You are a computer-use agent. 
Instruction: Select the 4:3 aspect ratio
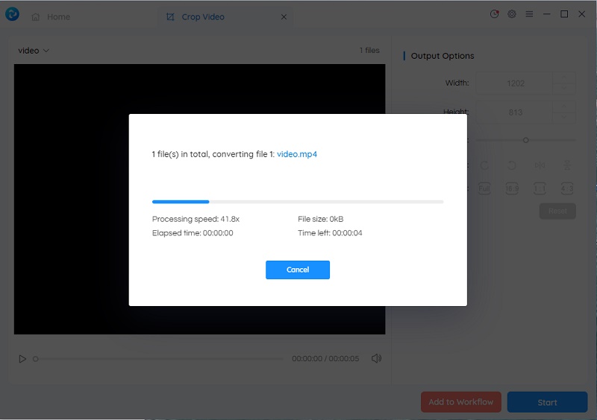coord(567,188)
